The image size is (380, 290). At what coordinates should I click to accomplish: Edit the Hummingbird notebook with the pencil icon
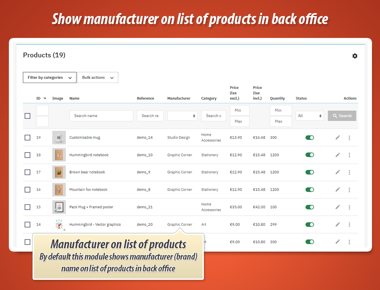tap(337, 155)
